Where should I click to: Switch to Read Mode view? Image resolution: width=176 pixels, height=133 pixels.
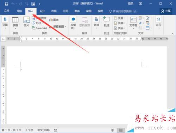112,130
